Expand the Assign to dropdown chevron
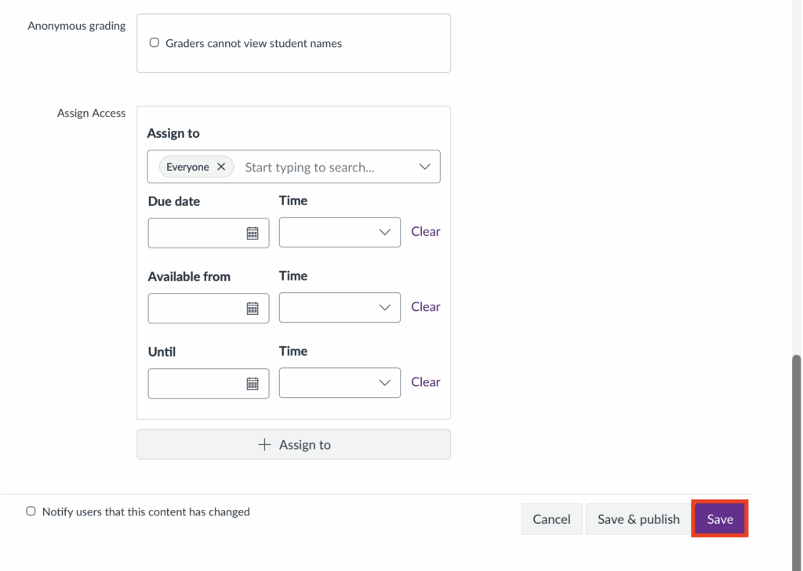Viewport: 803px width, 571px height. pos(424,167)
